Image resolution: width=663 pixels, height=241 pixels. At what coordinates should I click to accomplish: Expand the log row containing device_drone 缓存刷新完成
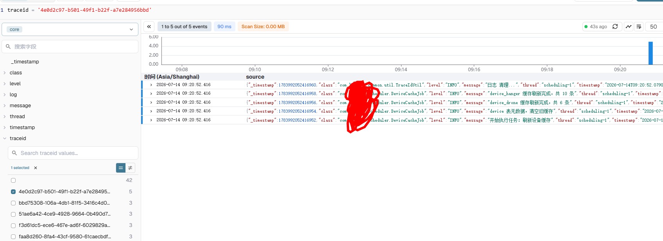tap(151, 102)
